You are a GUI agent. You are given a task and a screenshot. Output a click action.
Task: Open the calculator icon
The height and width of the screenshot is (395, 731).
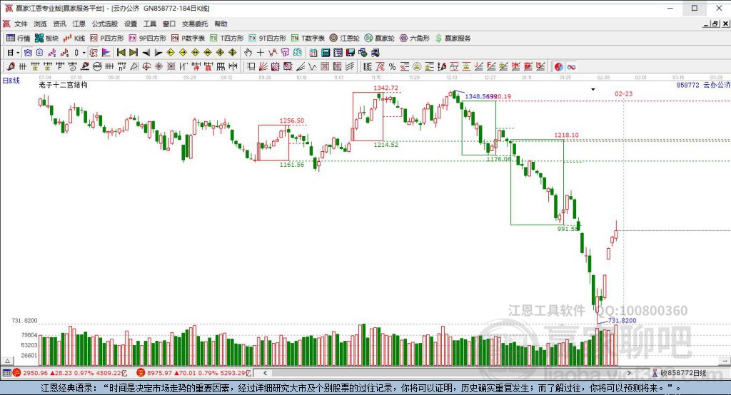326,53
